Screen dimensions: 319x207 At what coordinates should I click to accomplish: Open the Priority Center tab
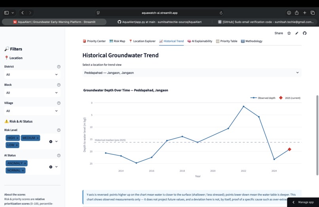94,41
